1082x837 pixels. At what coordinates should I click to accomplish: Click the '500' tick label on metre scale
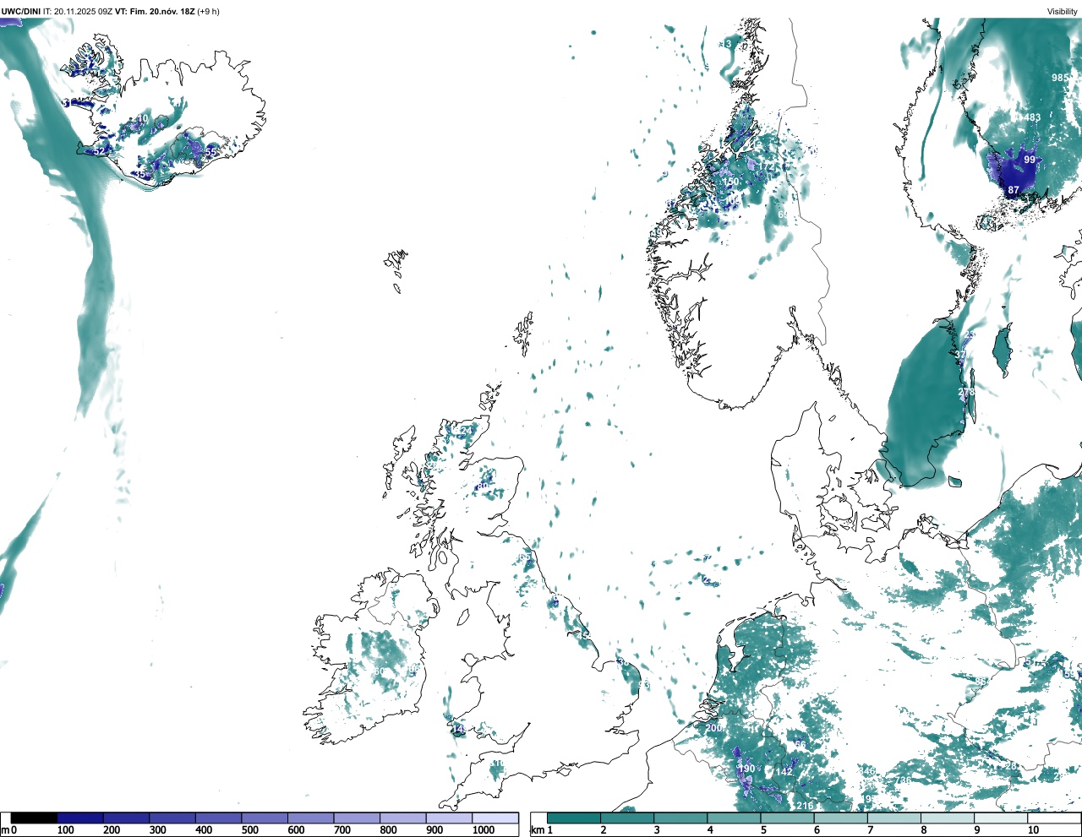tap(249, 830)
